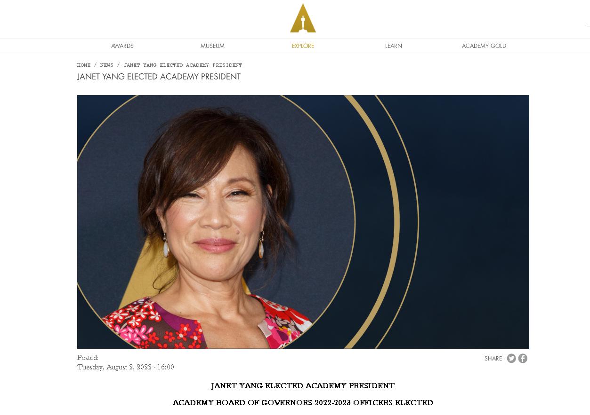Click the dark blue area of the banner
590x415 pixels.
coord(473,222)
